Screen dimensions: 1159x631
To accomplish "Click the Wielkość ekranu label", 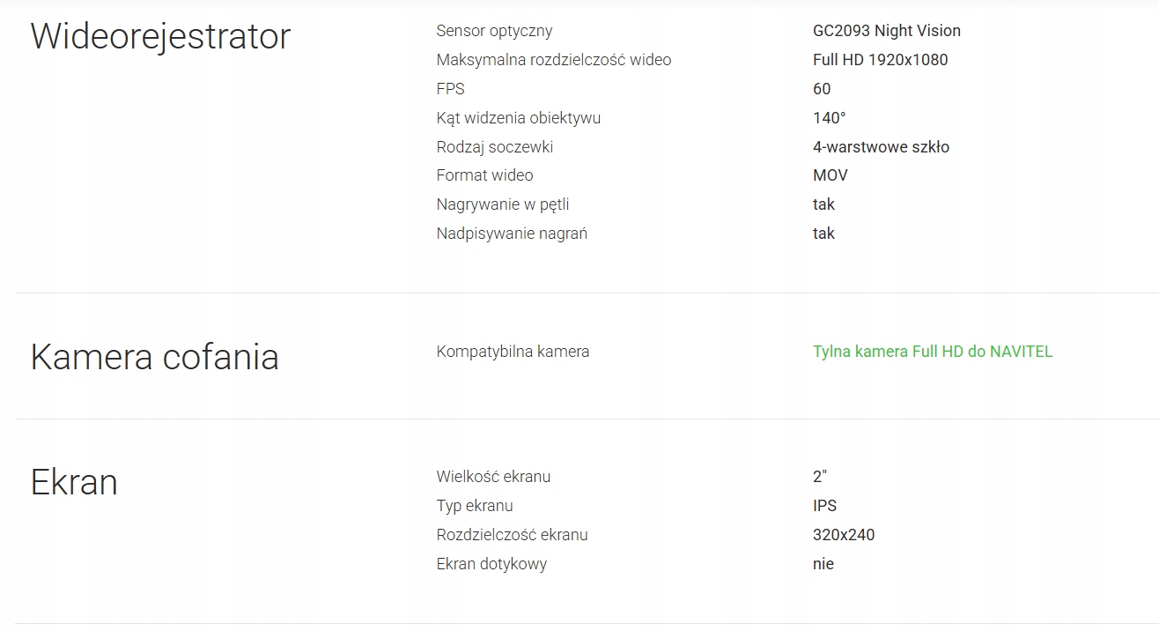I will pyautogui.click(x=492, y=477).
